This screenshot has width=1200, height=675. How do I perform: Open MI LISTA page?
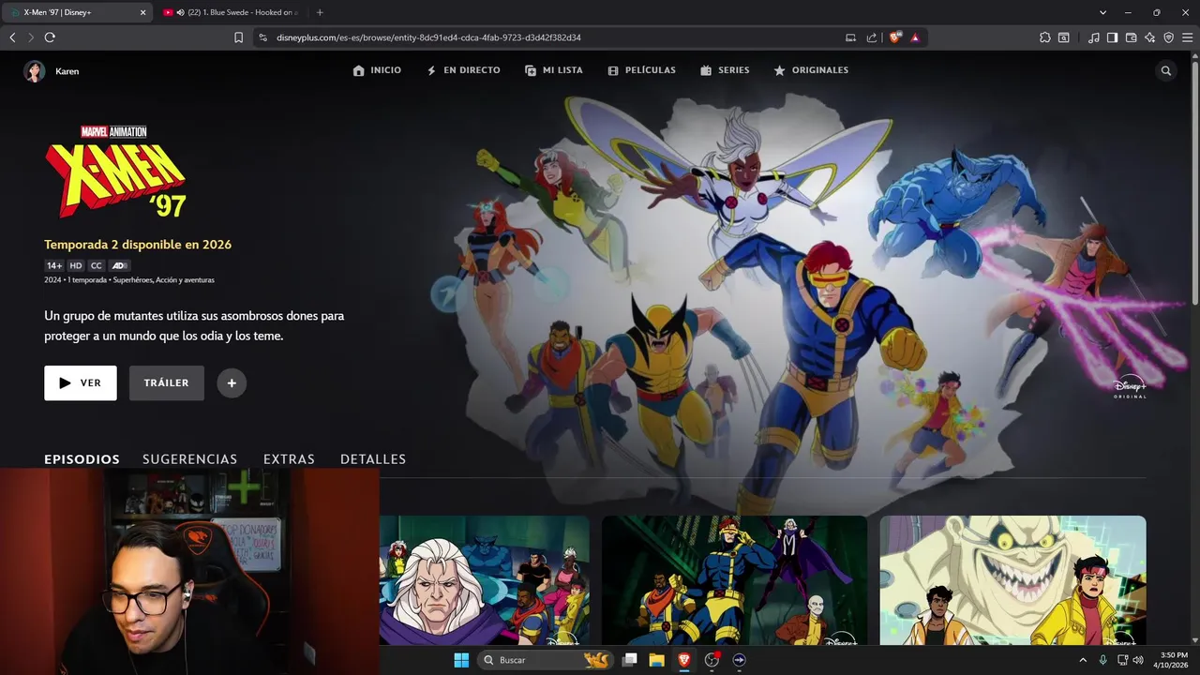click(x=554, y=70)
